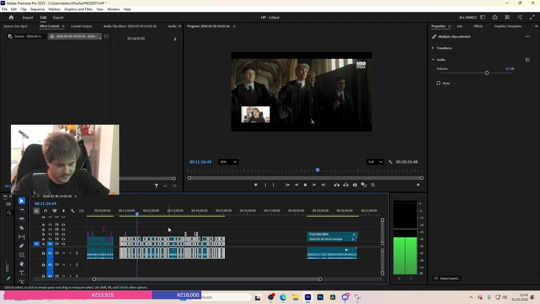Image resolution: width=540 pixels, height=304 pixels.
Task: Open the zoom level 26% dropdown
Action: click(x=228, y=162)
